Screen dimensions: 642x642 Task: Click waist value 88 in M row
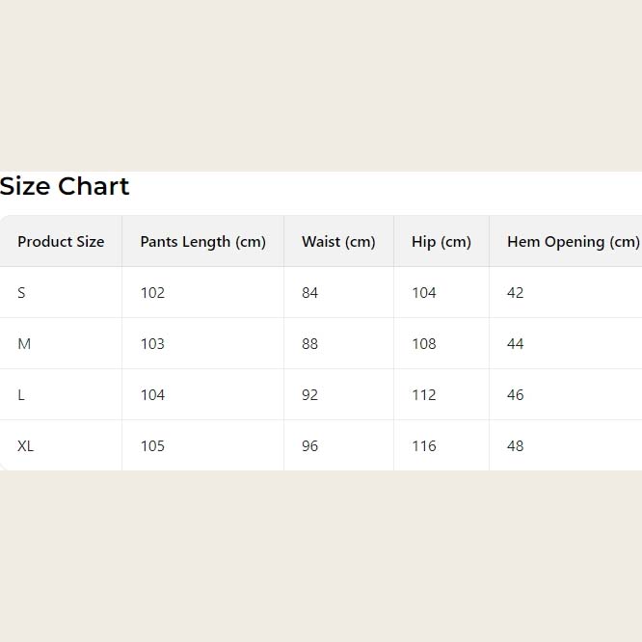(x=309, y=344)
